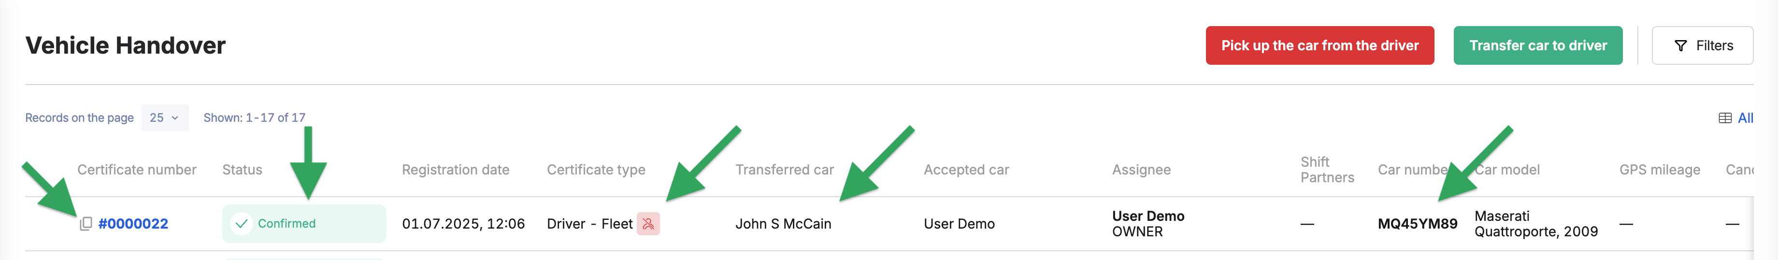The image size is (1778, 260).
Task: Sort by Registration date column
Action: (x=456, y=170)
